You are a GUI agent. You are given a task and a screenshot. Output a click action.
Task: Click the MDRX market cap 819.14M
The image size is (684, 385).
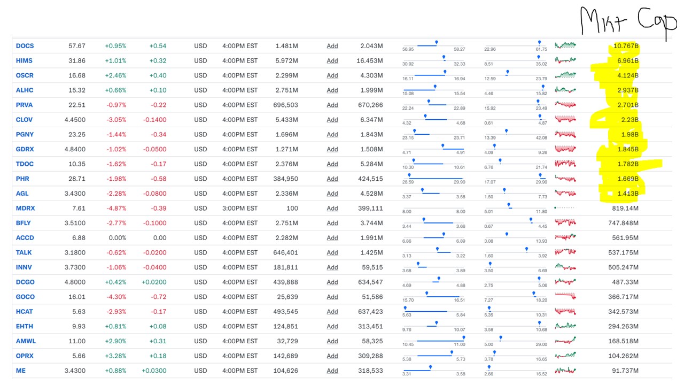625,209
